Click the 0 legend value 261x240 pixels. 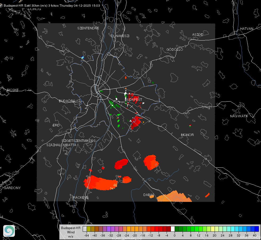coord(174,235)
